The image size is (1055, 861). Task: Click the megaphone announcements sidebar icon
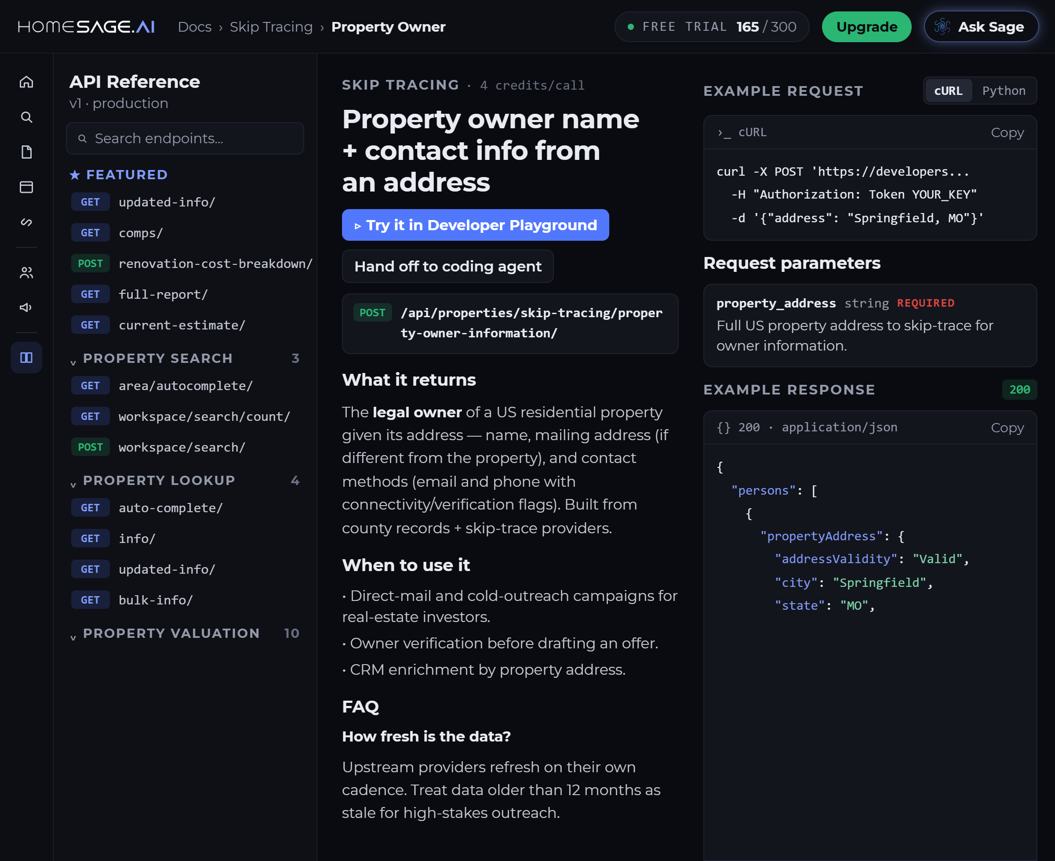[26, 307]
